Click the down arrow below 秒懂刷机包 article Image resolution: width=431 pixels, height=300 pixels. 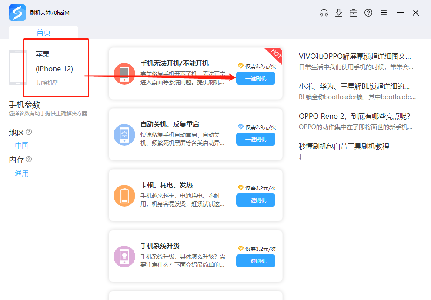[300, 157]
